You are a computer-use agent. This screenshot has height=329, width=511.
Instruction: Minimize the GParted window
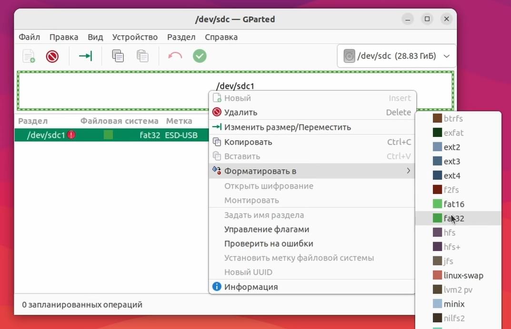(x=407, y=19)
